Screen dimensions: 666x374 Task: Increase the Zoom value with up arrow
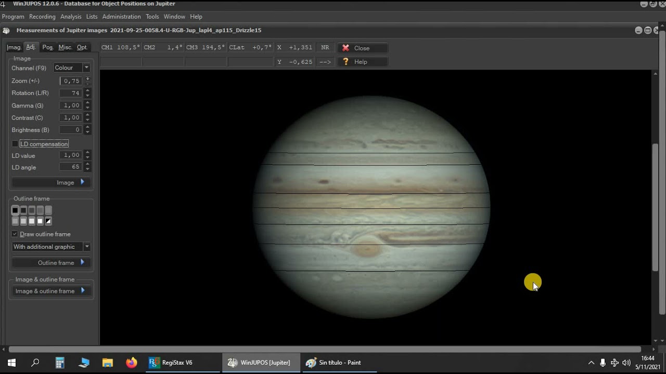click(x=87, y=78)
